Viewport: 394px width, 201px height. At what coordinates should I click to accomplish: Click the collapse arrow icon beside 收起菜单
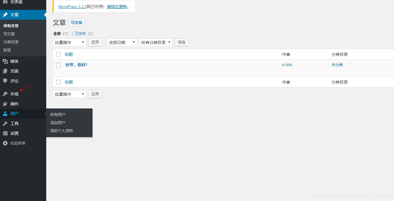click(x=5, y=143)
